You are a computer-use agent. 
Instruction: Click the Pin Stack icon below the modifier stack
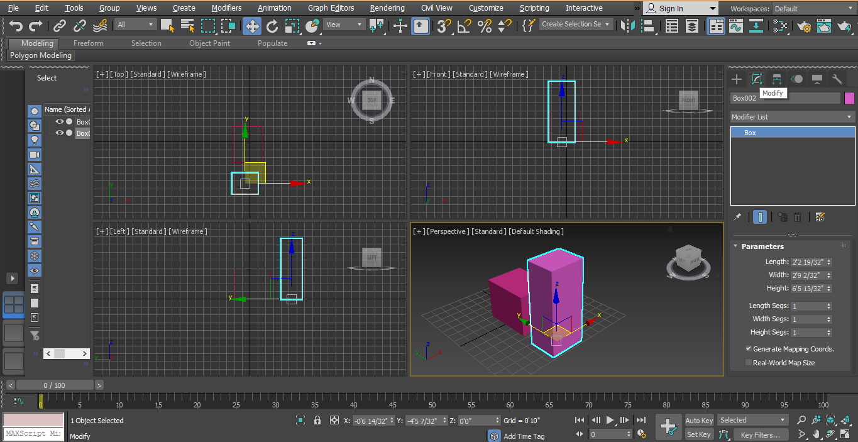(737, 216)
